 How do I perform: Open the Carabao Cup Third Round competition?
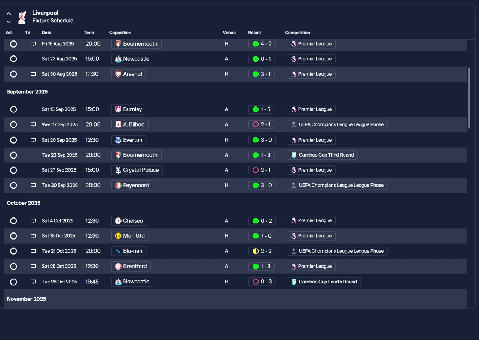pos(322,155)
